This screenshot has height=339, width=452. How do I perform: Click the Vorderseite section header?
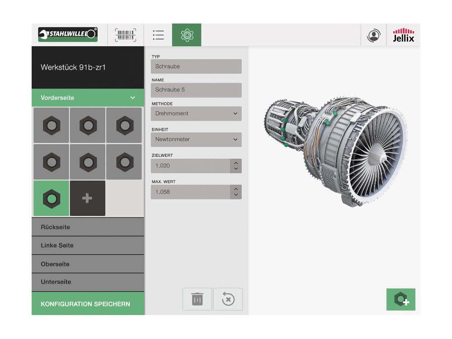pos(88,98)
